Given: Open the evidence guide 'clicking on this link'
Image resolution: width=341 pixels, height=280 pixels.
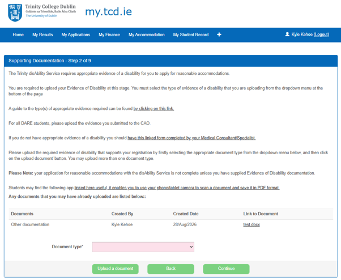Looking at the screenshot, I should 154,109.
